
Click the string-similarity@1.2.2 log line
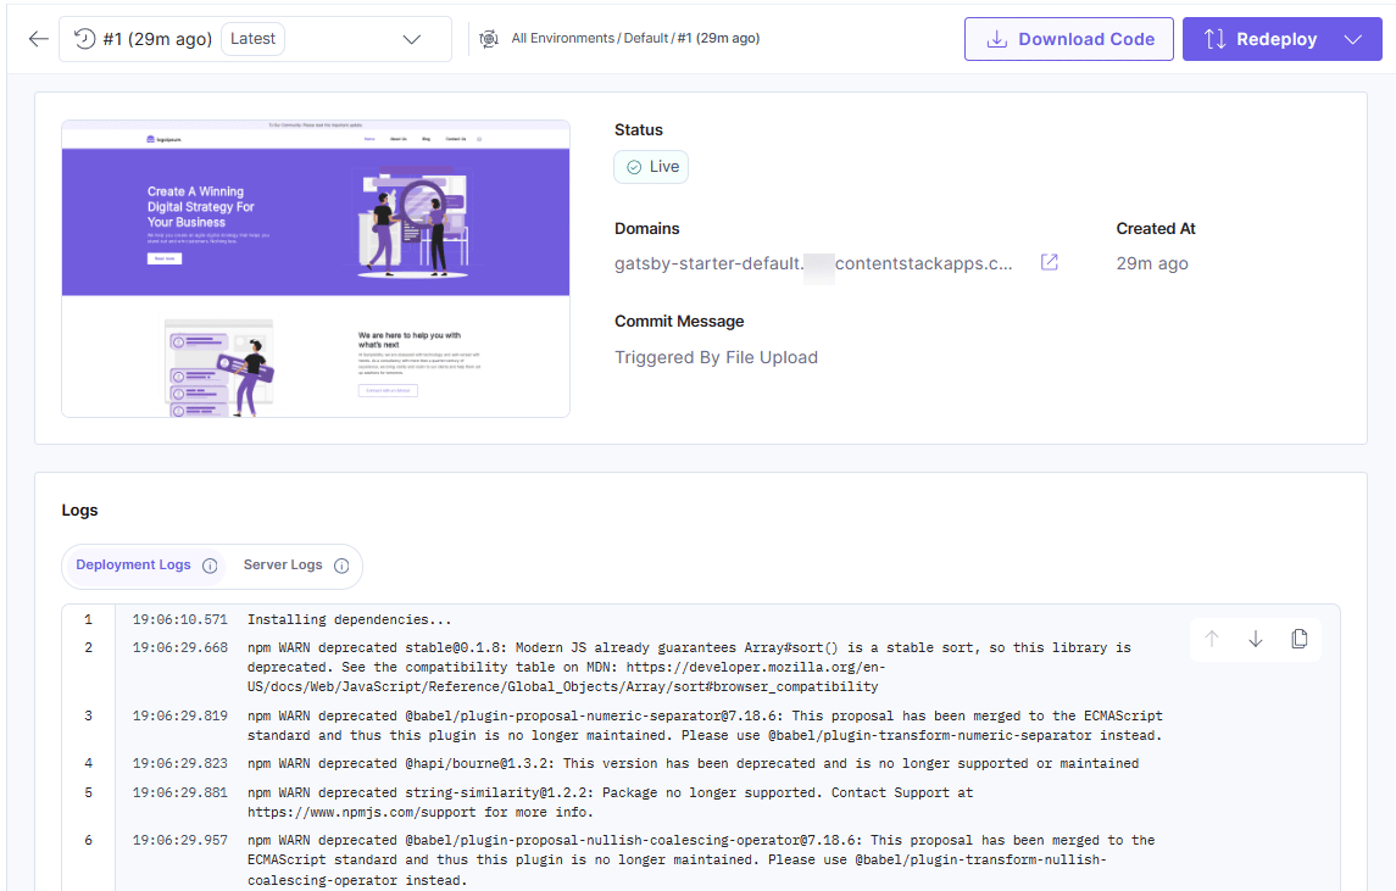pyautogui.click(x=610, y=802)
